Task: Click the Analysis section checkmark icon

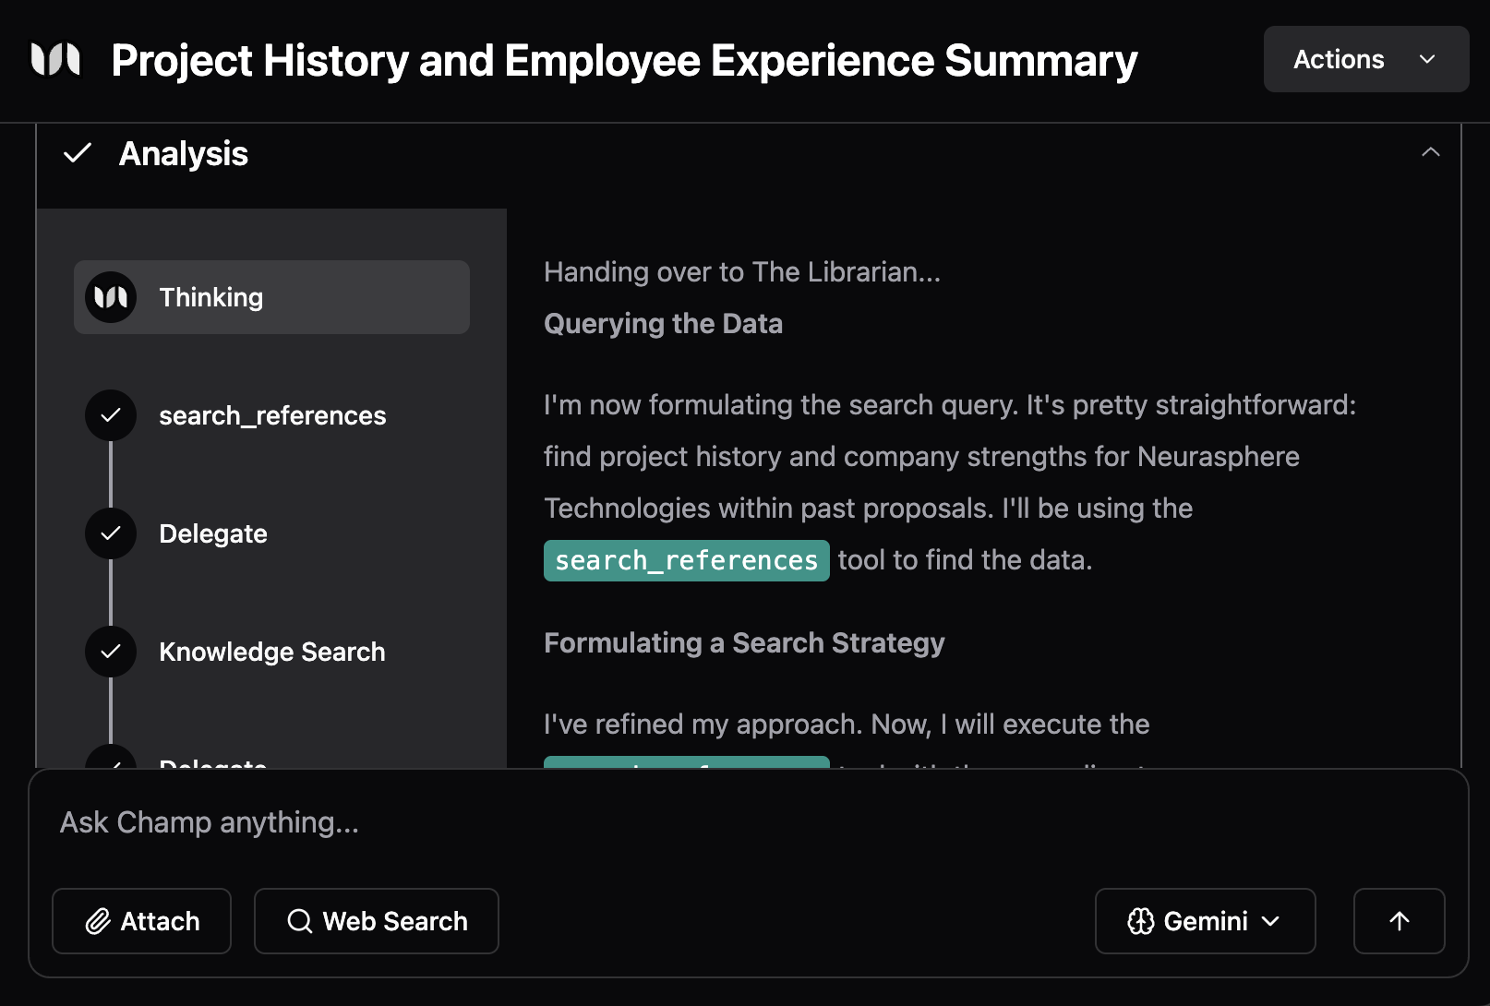Action: (x=78, y=153)
